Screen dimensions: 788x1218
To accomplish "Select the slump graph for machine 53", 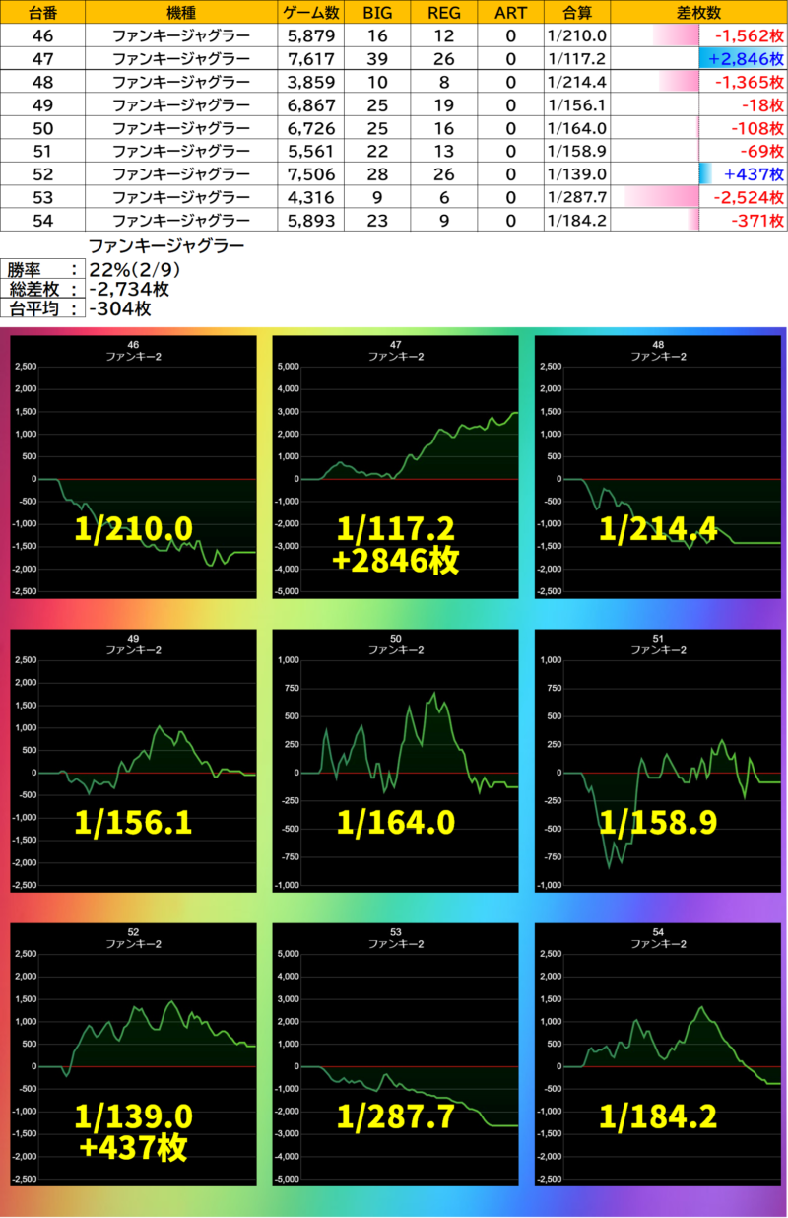I will (x=396, y=1054).
